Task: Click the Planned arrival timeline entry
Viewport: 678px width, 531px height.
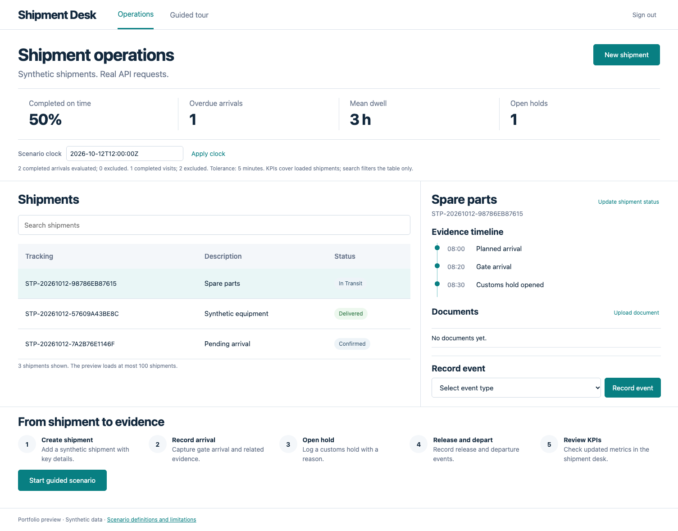Action: coord(499,249)
